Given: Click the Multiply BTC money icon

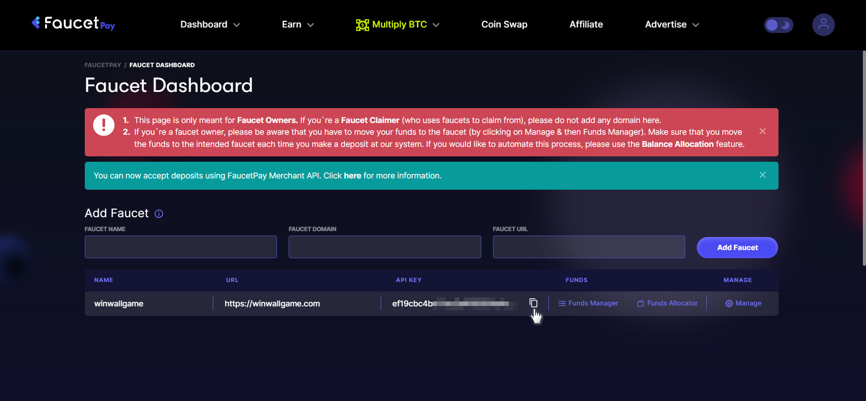Looking at the screenshot, I should click(x=362, y=25).
